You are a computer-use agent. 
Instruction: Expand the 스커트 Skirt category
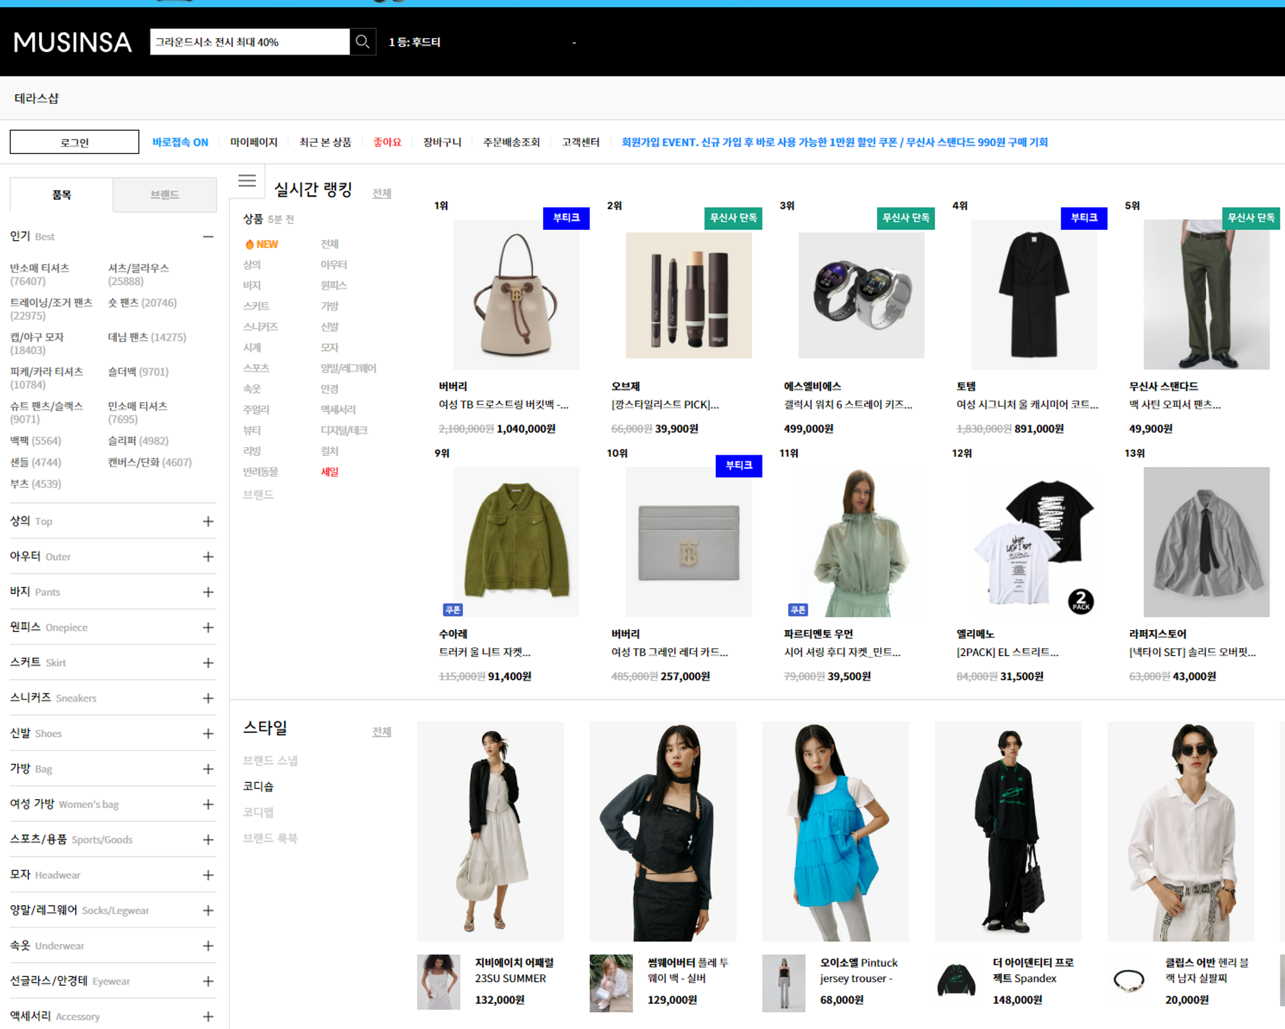208,663
